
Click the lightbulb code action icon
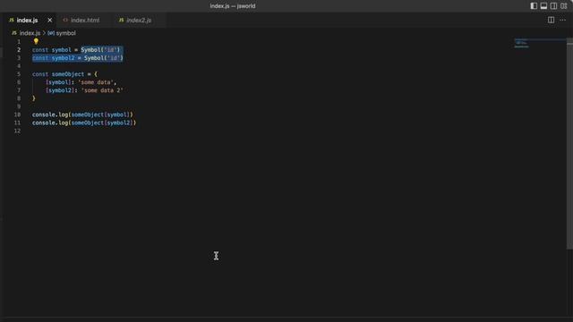point(36,41)
